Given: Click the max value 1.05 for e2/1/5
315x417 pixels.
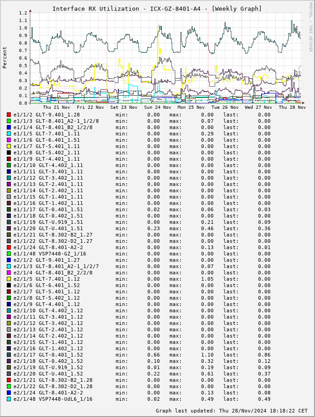Looking at the screenshot, I should pos(207,279).
